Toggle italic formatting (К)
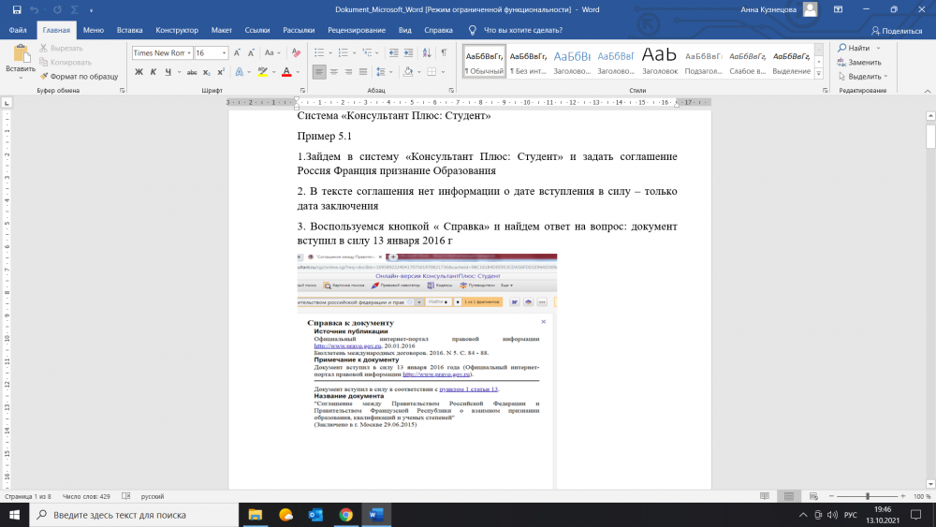This screenshot has width=936, height=527. (154, 72)
